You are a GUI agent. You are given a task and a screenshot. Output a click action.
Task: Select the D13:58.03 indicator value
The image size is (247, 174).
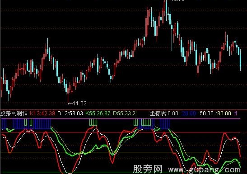70,113
